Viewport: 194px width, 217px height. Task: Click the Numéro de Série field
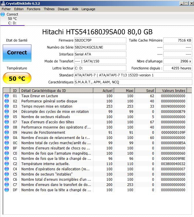pyautogui.click(x=100, y=47)
